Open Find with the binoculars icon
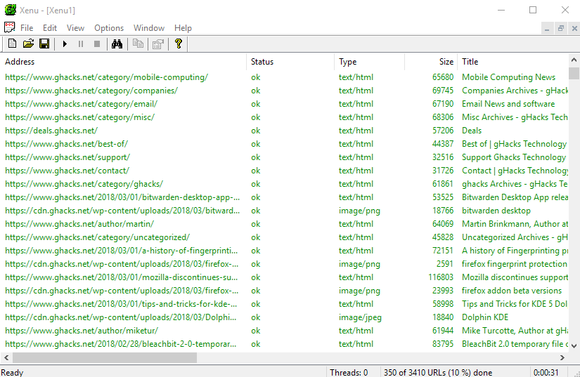580x377 pixels. (117, 44)
